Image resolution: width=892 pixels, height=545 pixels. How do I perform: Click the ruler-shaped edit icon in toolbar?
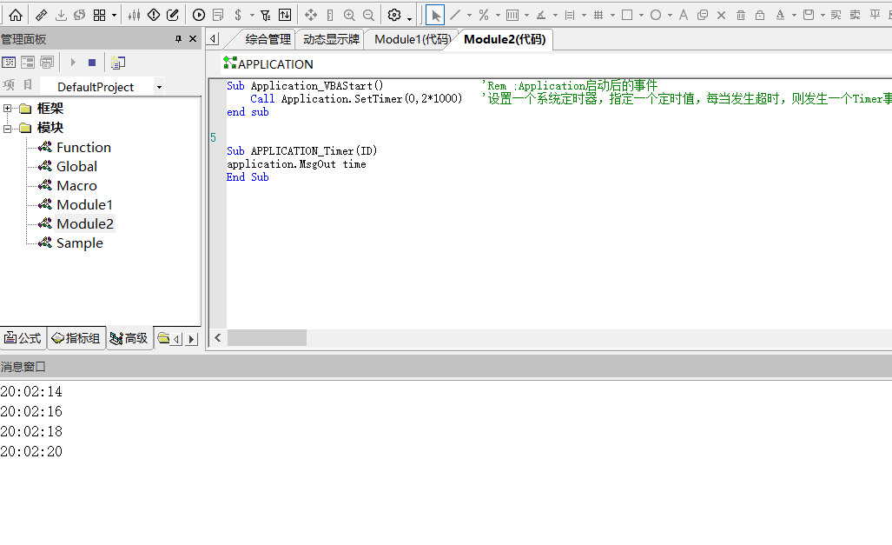pos(42,15)
